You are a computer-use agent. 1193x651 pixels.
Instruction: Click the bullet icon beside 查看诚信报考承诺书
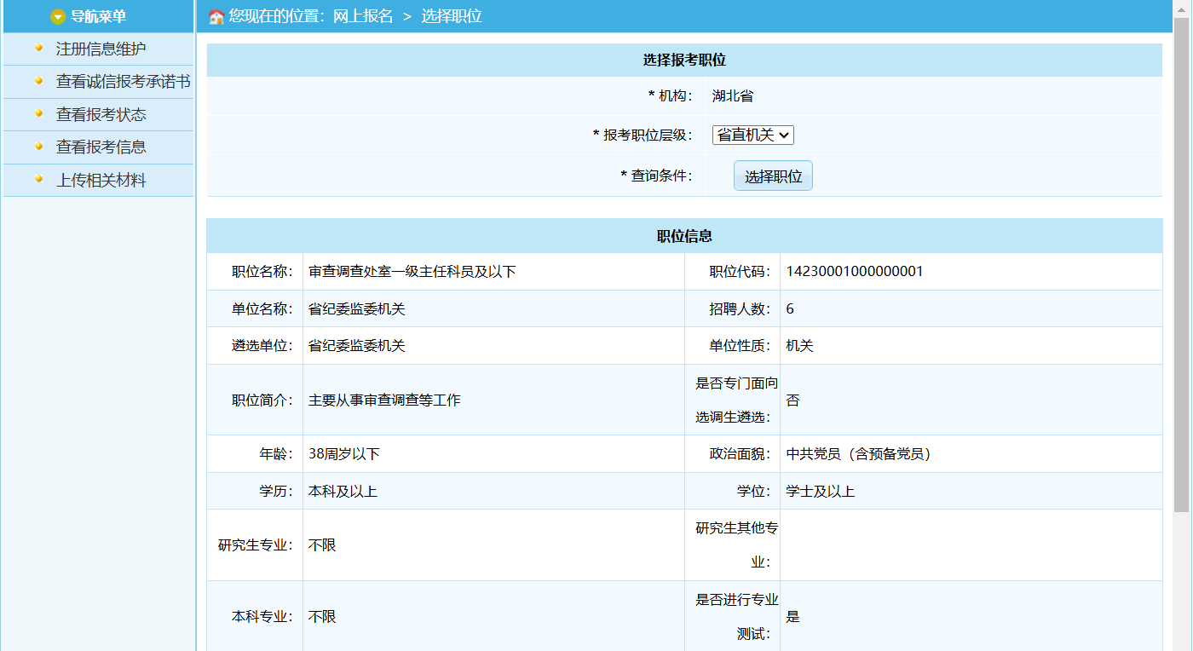tap(38, 81)
